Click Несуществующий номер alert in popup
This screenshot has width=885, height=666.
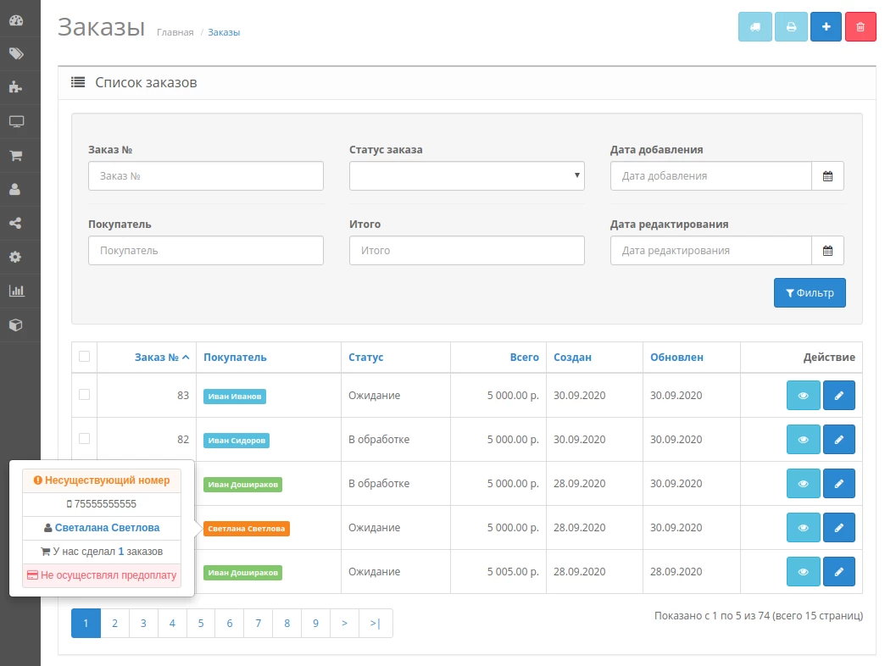102,480
